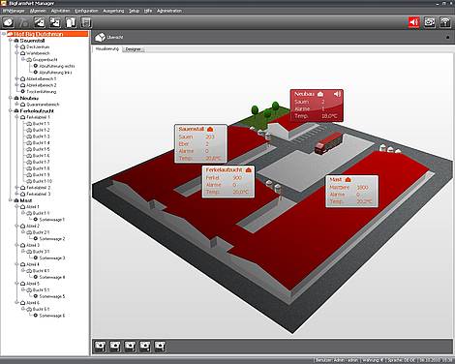455x364 pixels.
Task: Click the house icon on Ferkelaufzucht card
Action: [248, 169]
